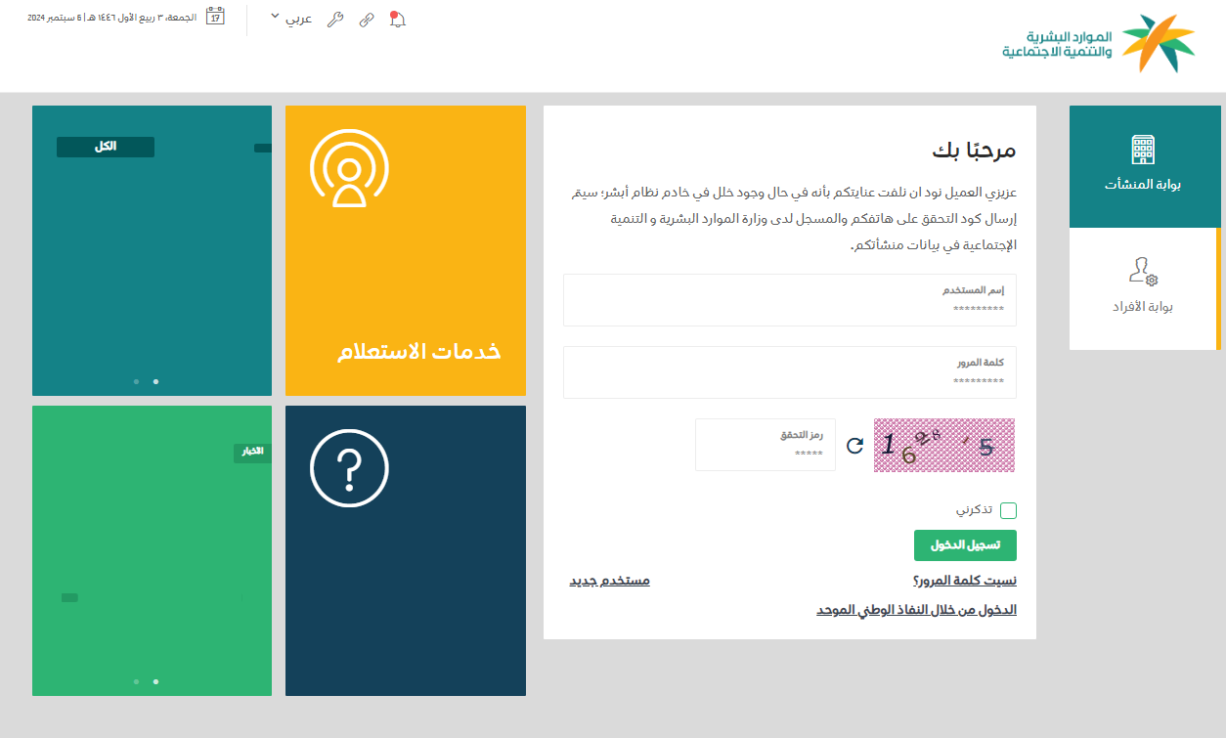Select the الكل button in teal tile
The width and height of the screenshot is (1226, 738).
(106, 147)
